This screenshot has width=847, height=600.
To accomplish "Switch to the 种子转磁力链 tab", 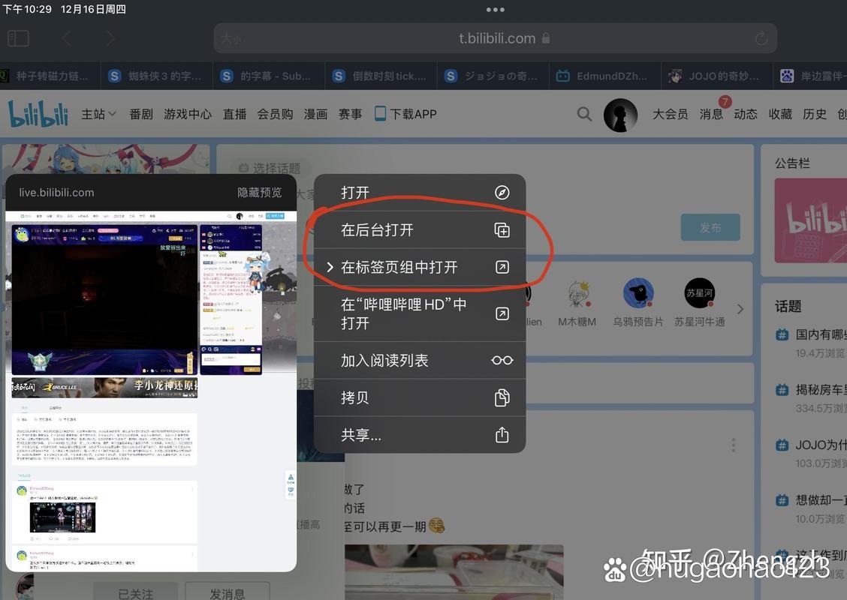I will (50, 76).
